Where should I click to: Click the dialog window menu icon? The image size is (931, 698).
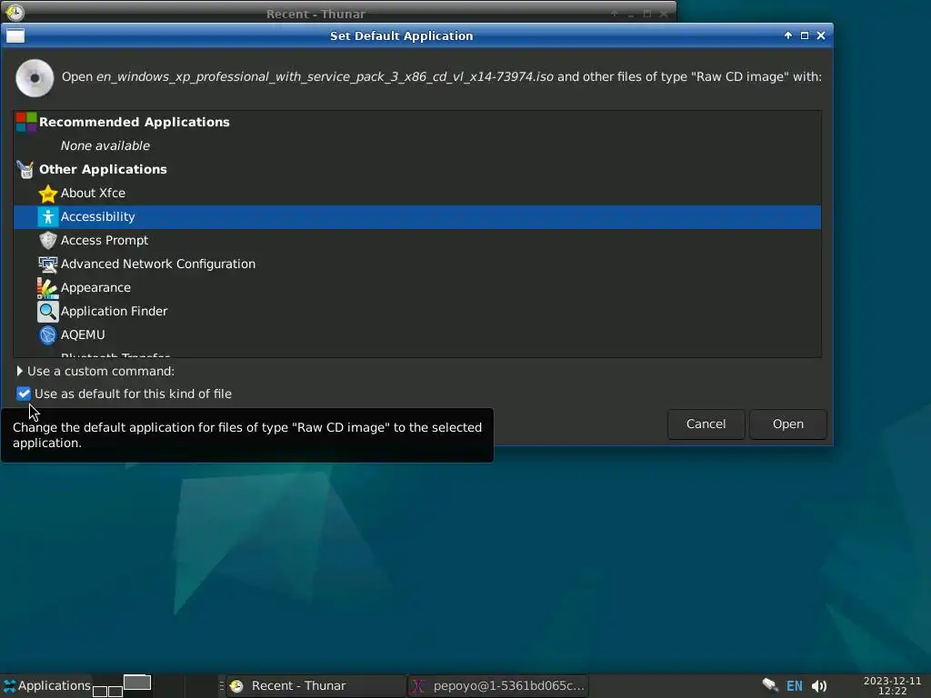[15, 36]
